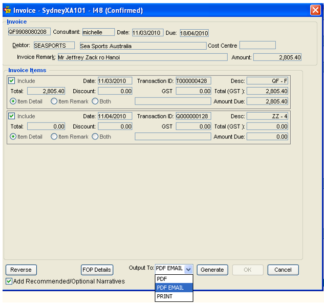Select Item Remark radio for ZZ - 4 item
This screenshot has width=324, height=305.
[54, 136]
